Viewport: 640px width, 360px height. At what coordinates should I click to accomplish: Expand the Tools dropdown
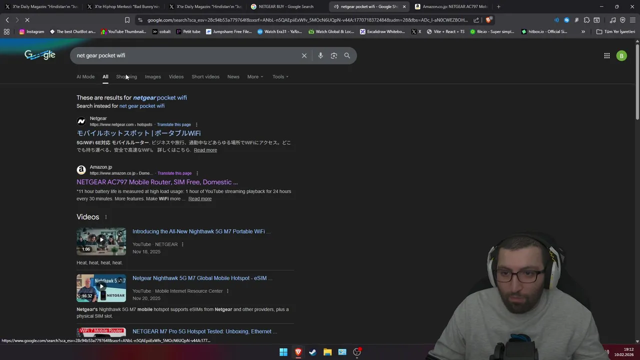(x=280, y=76)
